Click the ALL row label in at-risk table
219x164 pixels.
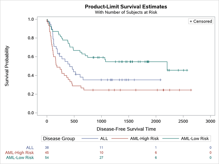click(30, 148)
